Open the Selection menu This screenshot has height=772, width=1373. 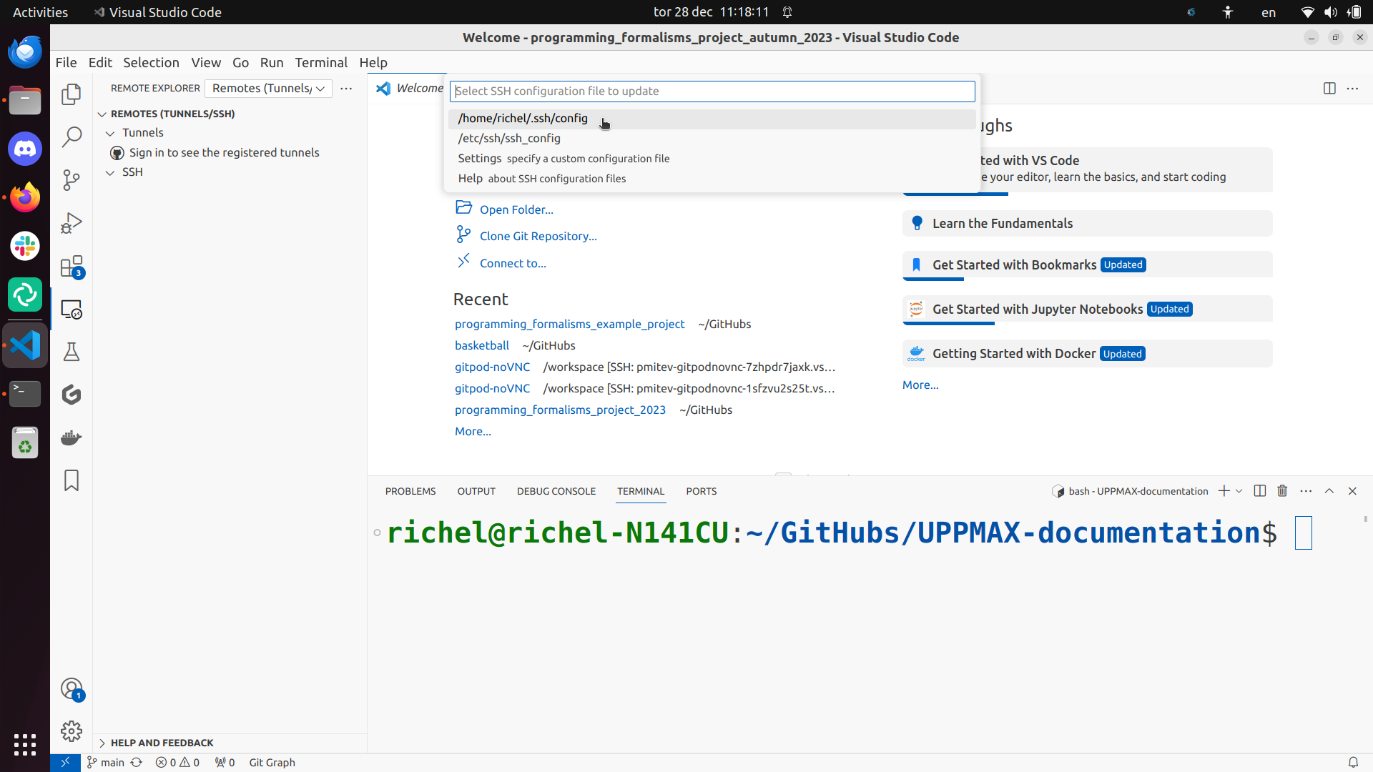151,63
